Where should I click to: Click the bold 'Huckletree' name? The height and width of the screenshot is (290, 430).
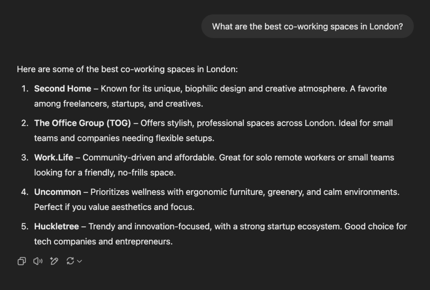coord(56,227)
